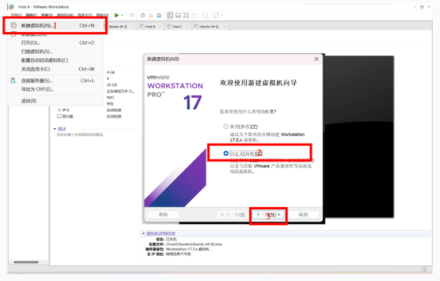The image size is (440, 281).
Task: Choose 配置自动启动虚拟机(C) menu entry
Action: [x=55, y=60]
